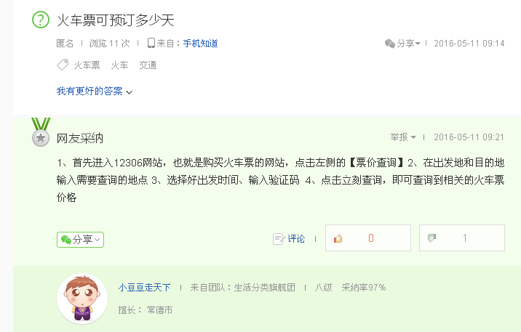Screen dimensions: 521x332
Task: Click the comment pencil icon
Action: point(279,239)
